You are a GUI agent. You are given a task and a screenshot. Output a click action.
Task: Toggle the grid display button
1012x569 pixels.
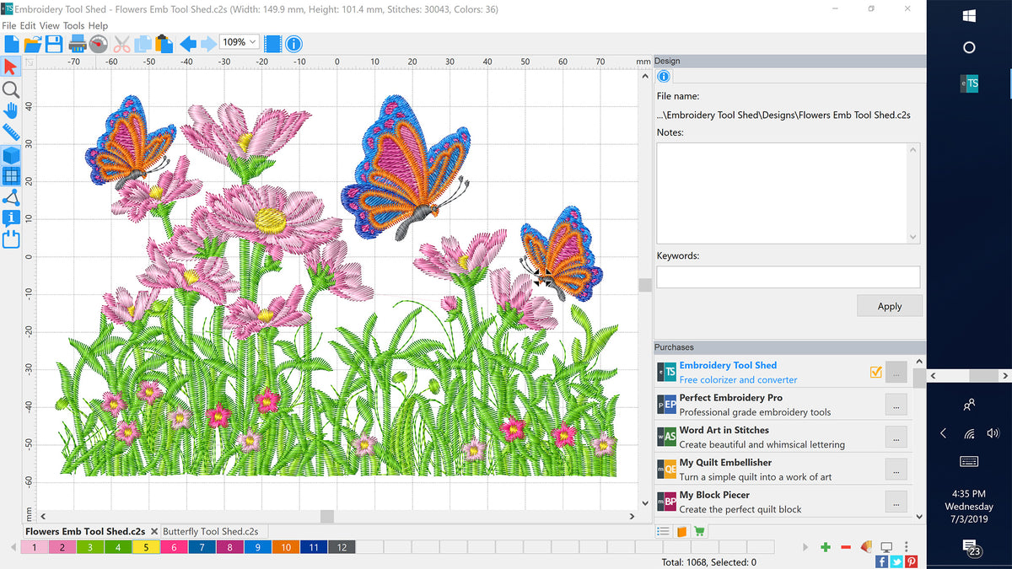[x=11, y=176]
